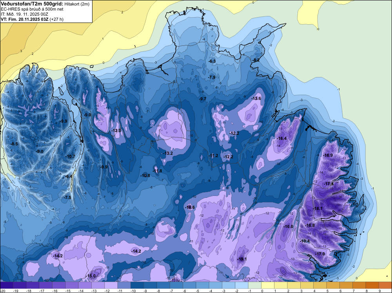Pick the legend swatch between -7 and -6
The height and width of the screenshot is (293, 392).
pyautogui.click(x=176, y=285)
